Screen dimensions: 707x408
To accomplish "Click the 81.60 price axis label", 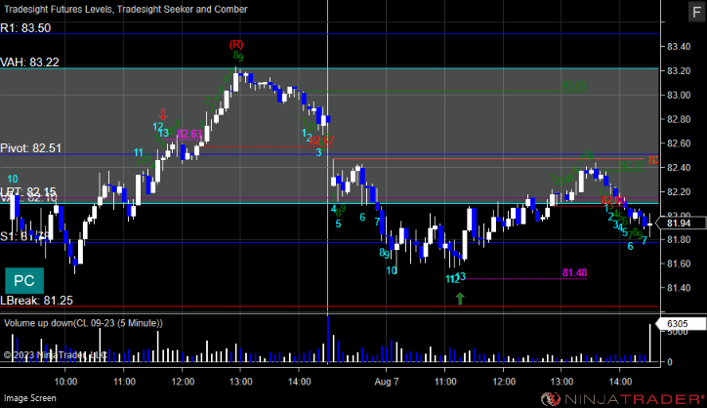I will 678,264.
